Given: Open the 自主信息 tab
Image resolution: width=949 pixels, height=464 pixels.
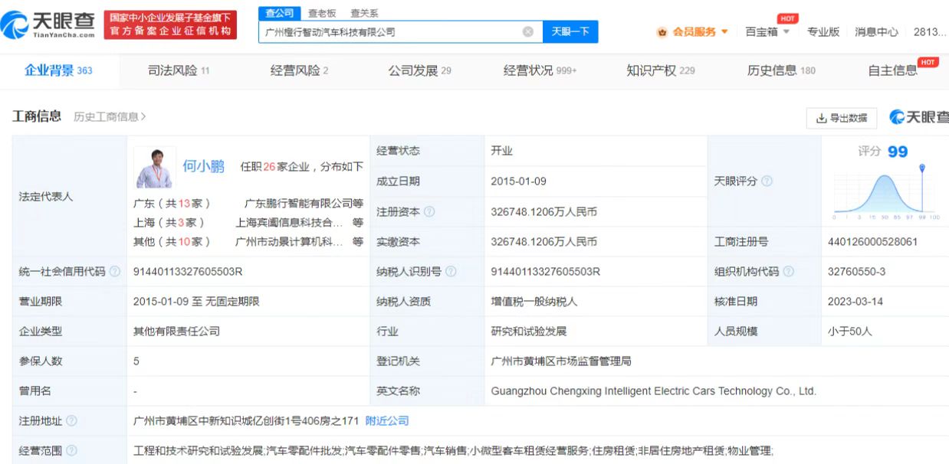Looking at the screenshot, I should pyautogui.click(x=892, y=70).
